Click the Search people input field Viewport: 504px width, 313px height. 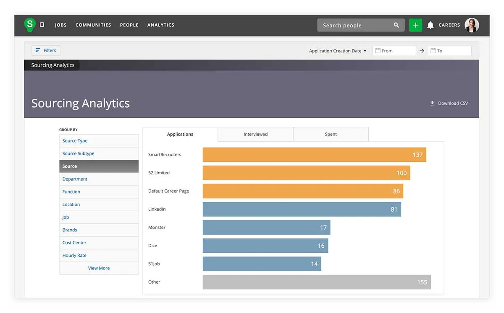click(x=355, y=25)
